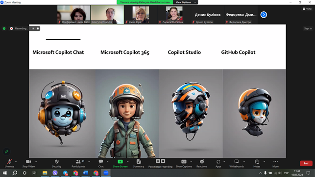Click the GitHub Copilot heading
Screen dimensions: 315x177
(238, 52)
